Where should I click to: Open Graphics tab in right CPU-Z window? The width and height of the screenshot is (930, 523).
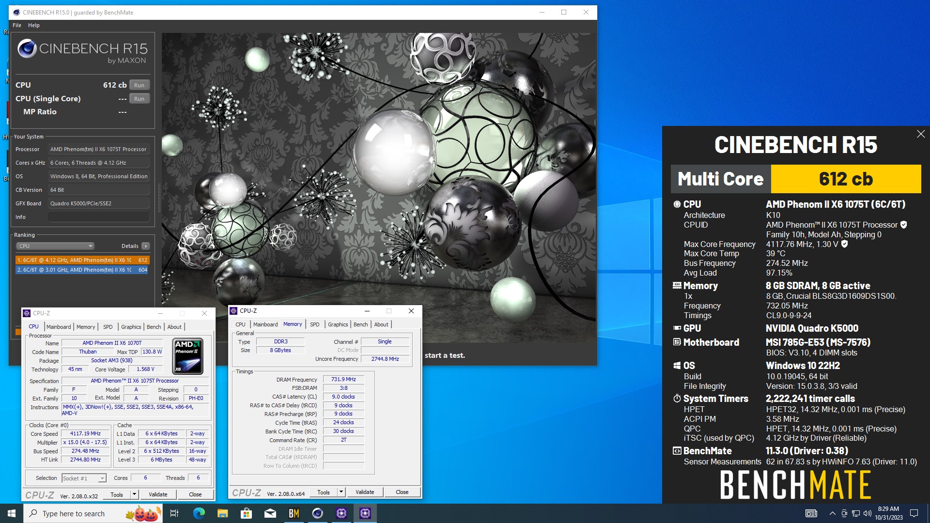[338, 324]
